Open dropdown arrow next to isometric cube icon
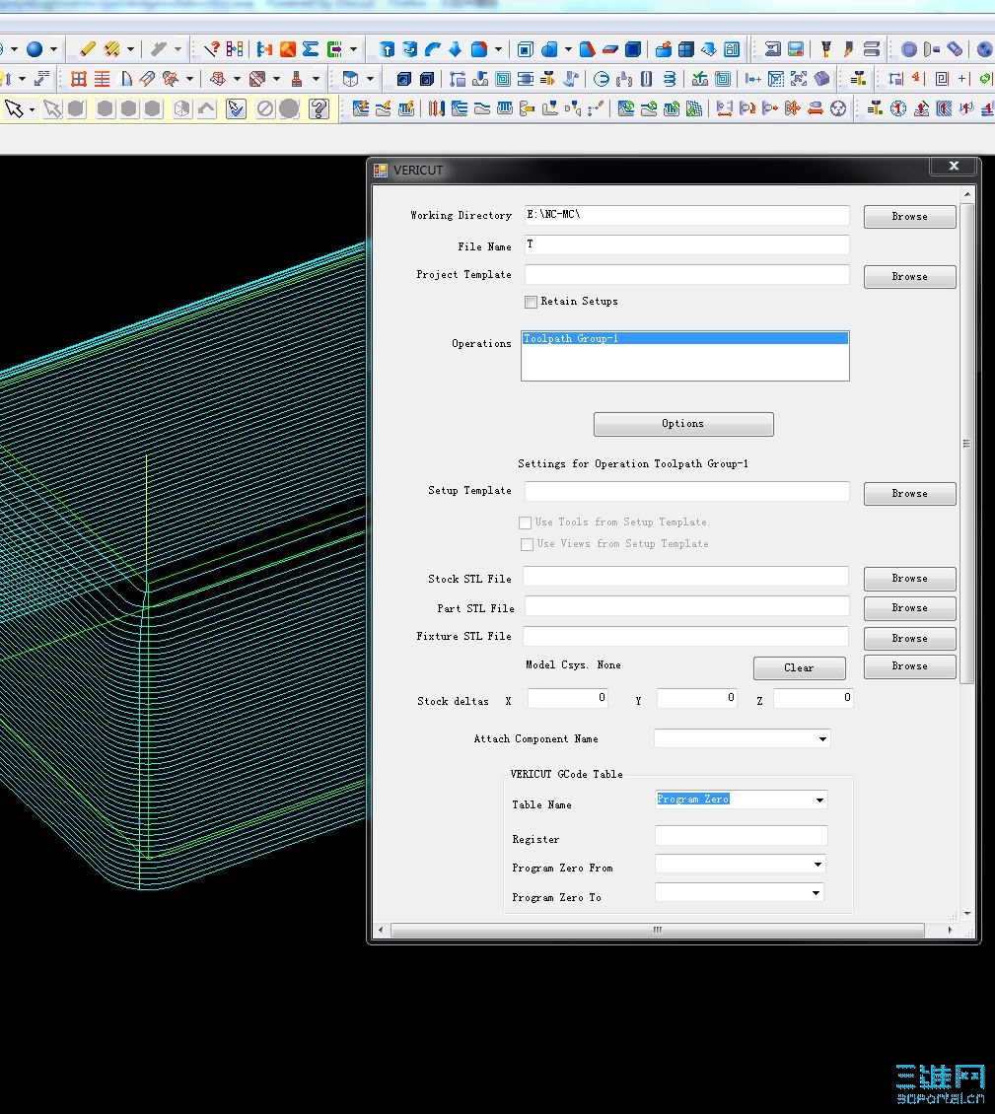Image resolution: width=995 pixels, height=1114 pixels. pos(370,80)
